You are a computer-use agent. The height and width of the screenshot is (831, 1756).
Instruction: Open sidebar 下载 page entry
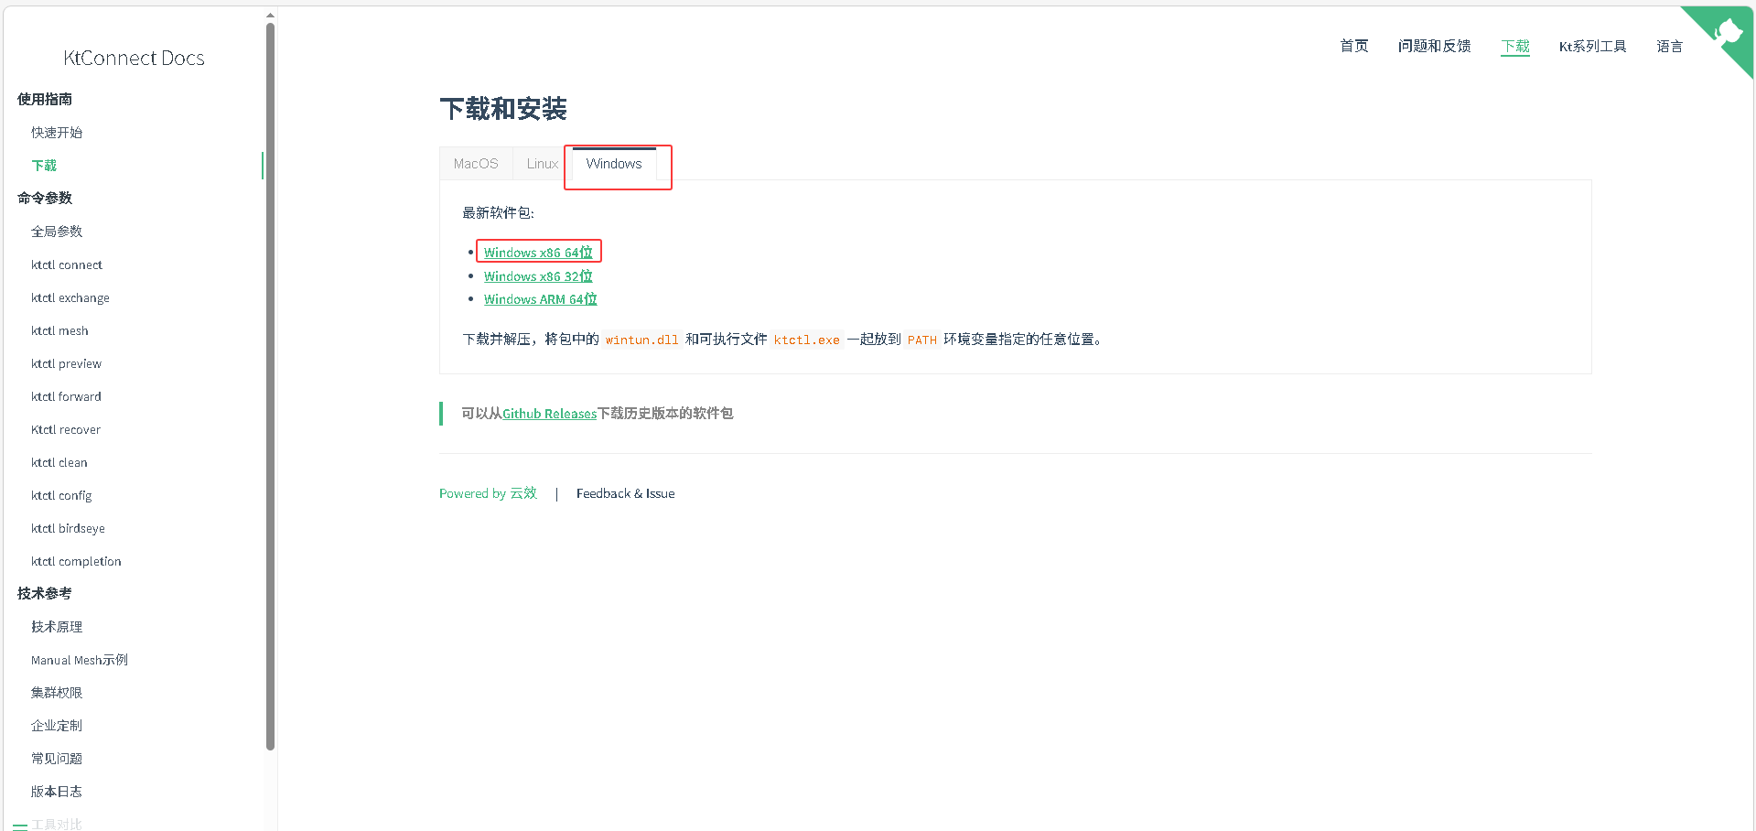click(44, 166)
